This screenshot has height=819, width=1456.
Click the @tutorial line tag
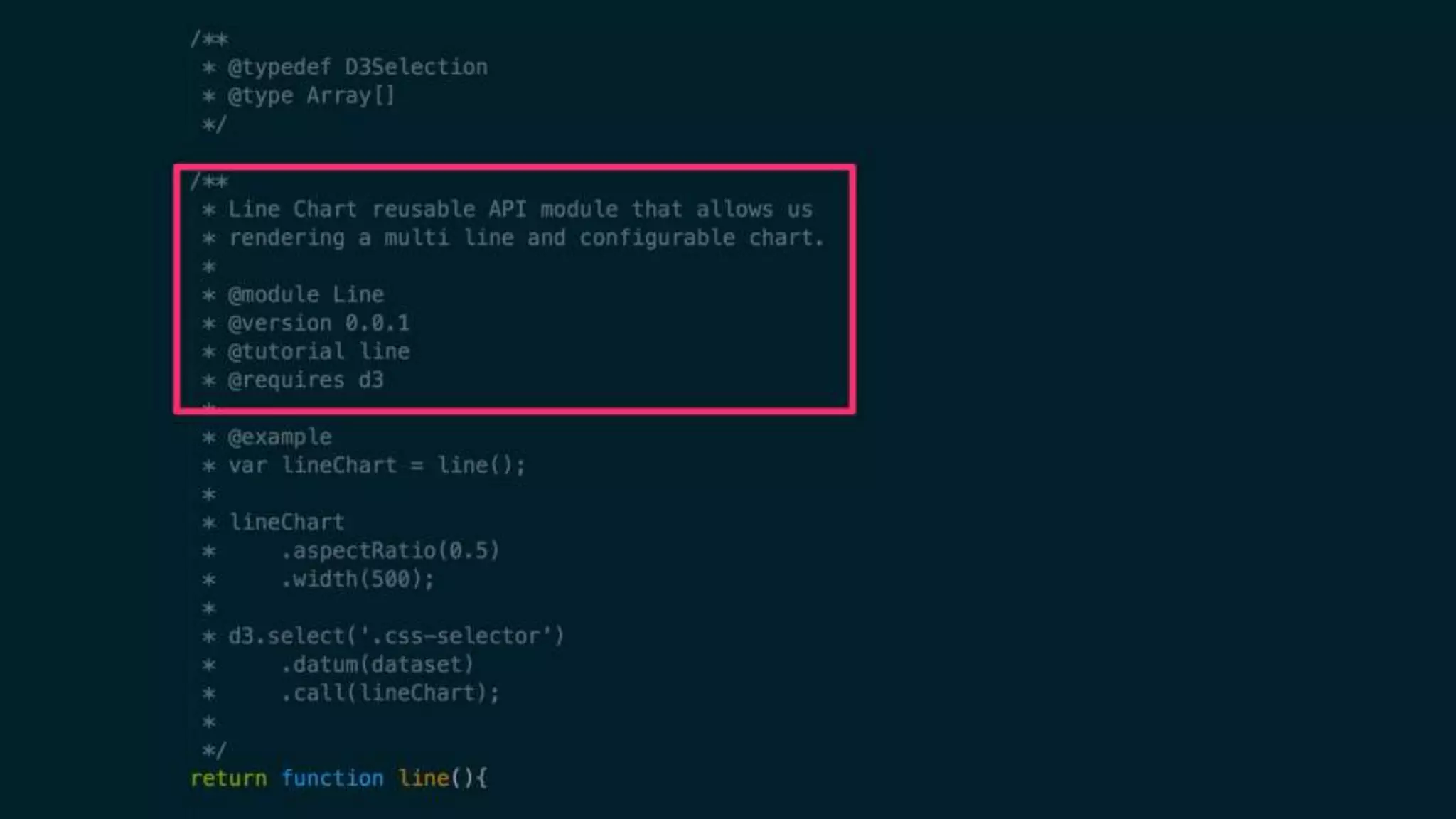point(318,351)
